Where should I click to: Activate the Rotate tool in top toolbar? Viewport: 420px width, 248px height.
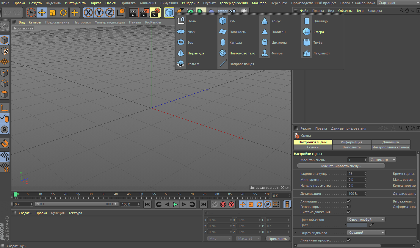(63, 13)
